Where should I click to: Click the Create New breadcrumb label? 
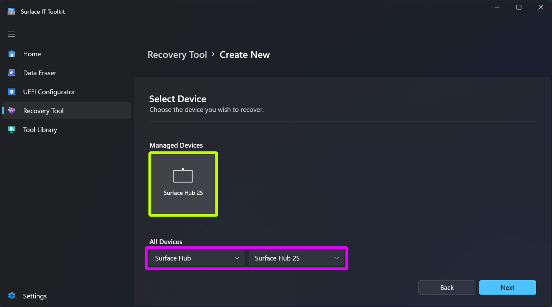click(x=245, y=55)
